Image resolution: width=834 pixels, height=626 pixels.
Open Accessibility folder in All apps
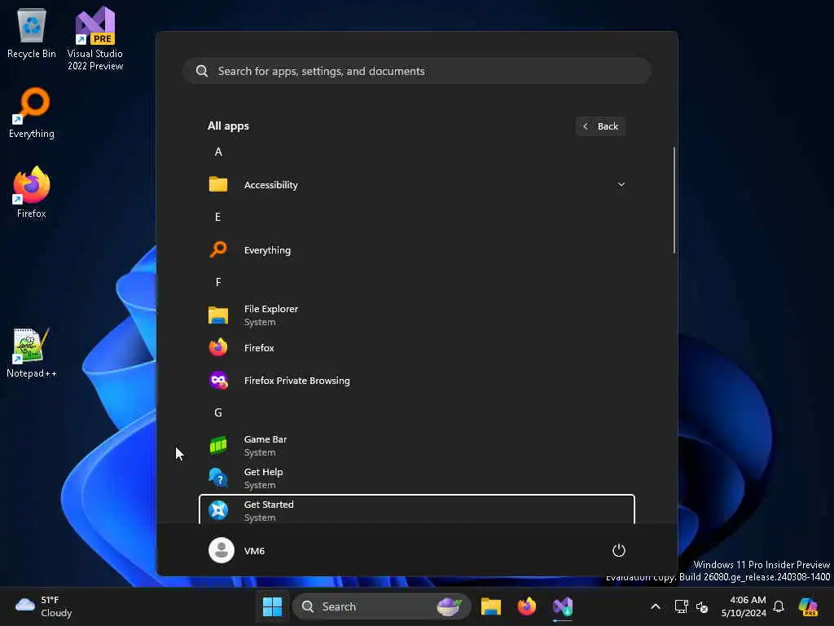[416, 185]
